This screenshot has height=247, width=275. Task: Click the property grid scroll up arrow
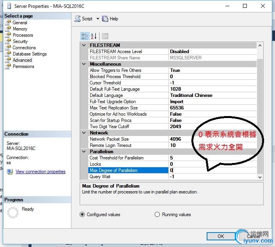[260, 45]
